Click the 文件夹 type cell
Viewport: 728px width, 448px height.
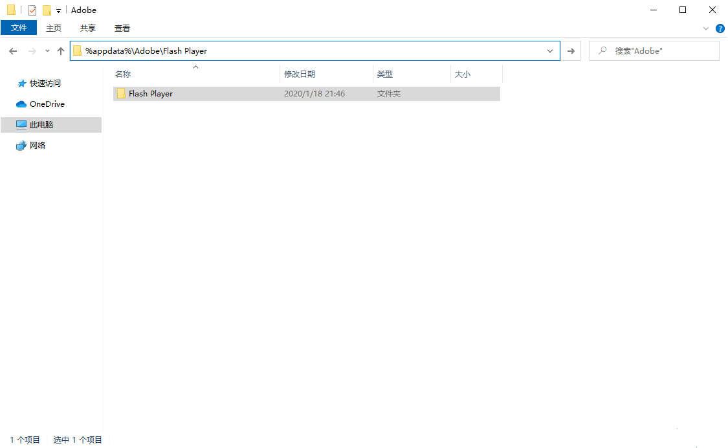[389, 94]
